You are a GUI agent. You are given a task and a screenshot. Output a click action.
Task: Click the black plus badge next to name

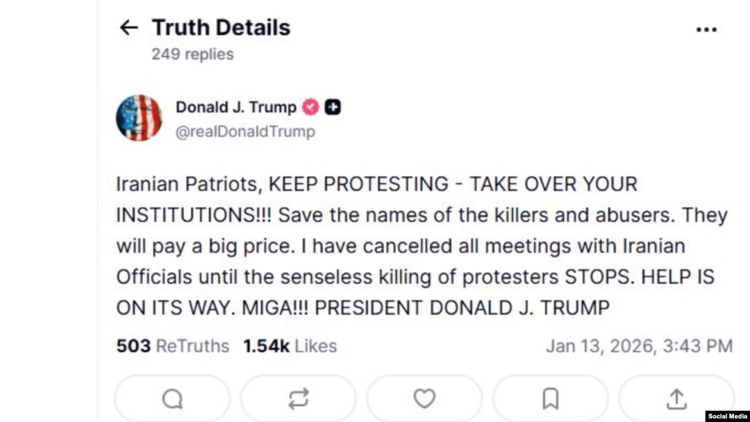pyautogui.click(x=333, y=108)
